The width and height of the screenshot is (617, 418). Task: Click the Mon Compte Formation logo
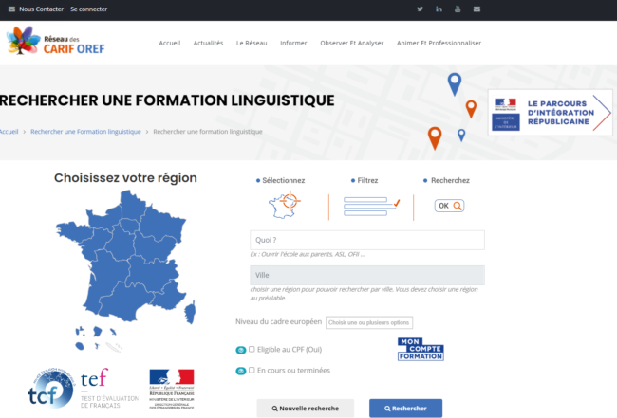(421, 349)
